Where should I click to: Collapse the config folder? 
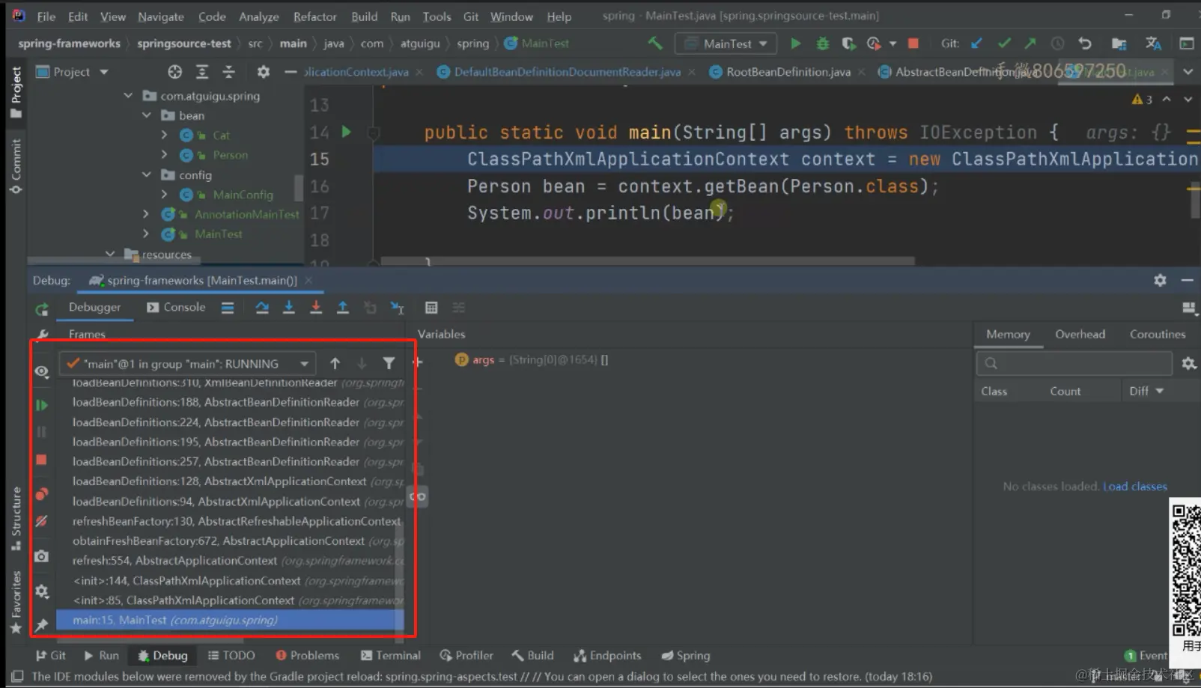click(x=147, y=174)
